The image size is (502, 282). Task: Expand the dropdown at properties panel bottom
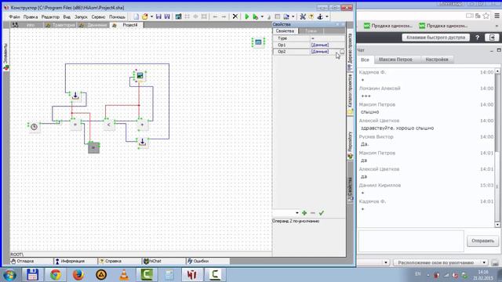pos(297,213)
